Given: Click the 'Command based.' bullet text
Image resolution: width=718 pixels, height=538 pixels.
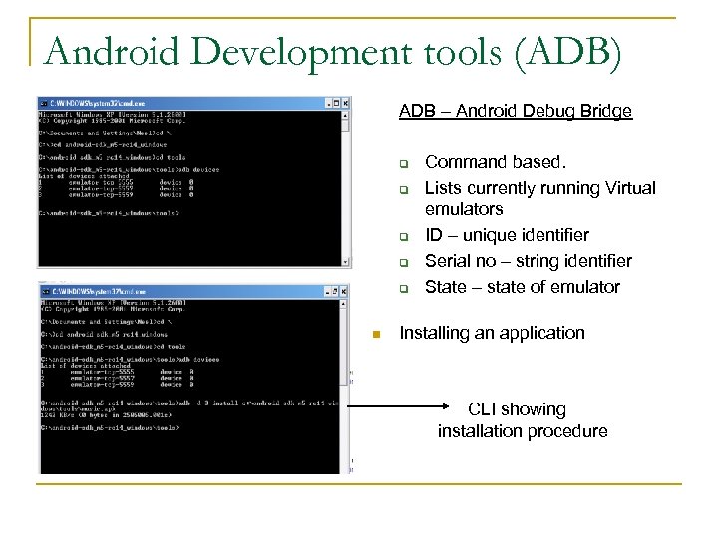Looking at the screenshot, I should pos(496,162).
